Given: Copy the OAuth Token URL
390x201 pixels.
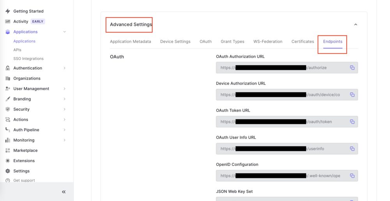Looking at the screenshot, I should pyautogui.click(x=352, y=122).
